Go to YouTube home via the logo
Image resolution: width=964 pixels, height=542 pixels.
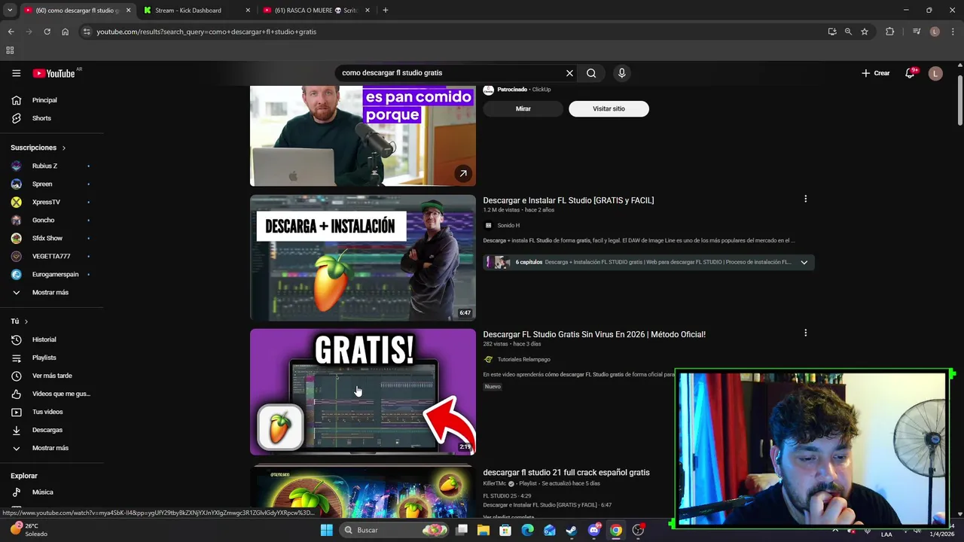coord(53,73)
